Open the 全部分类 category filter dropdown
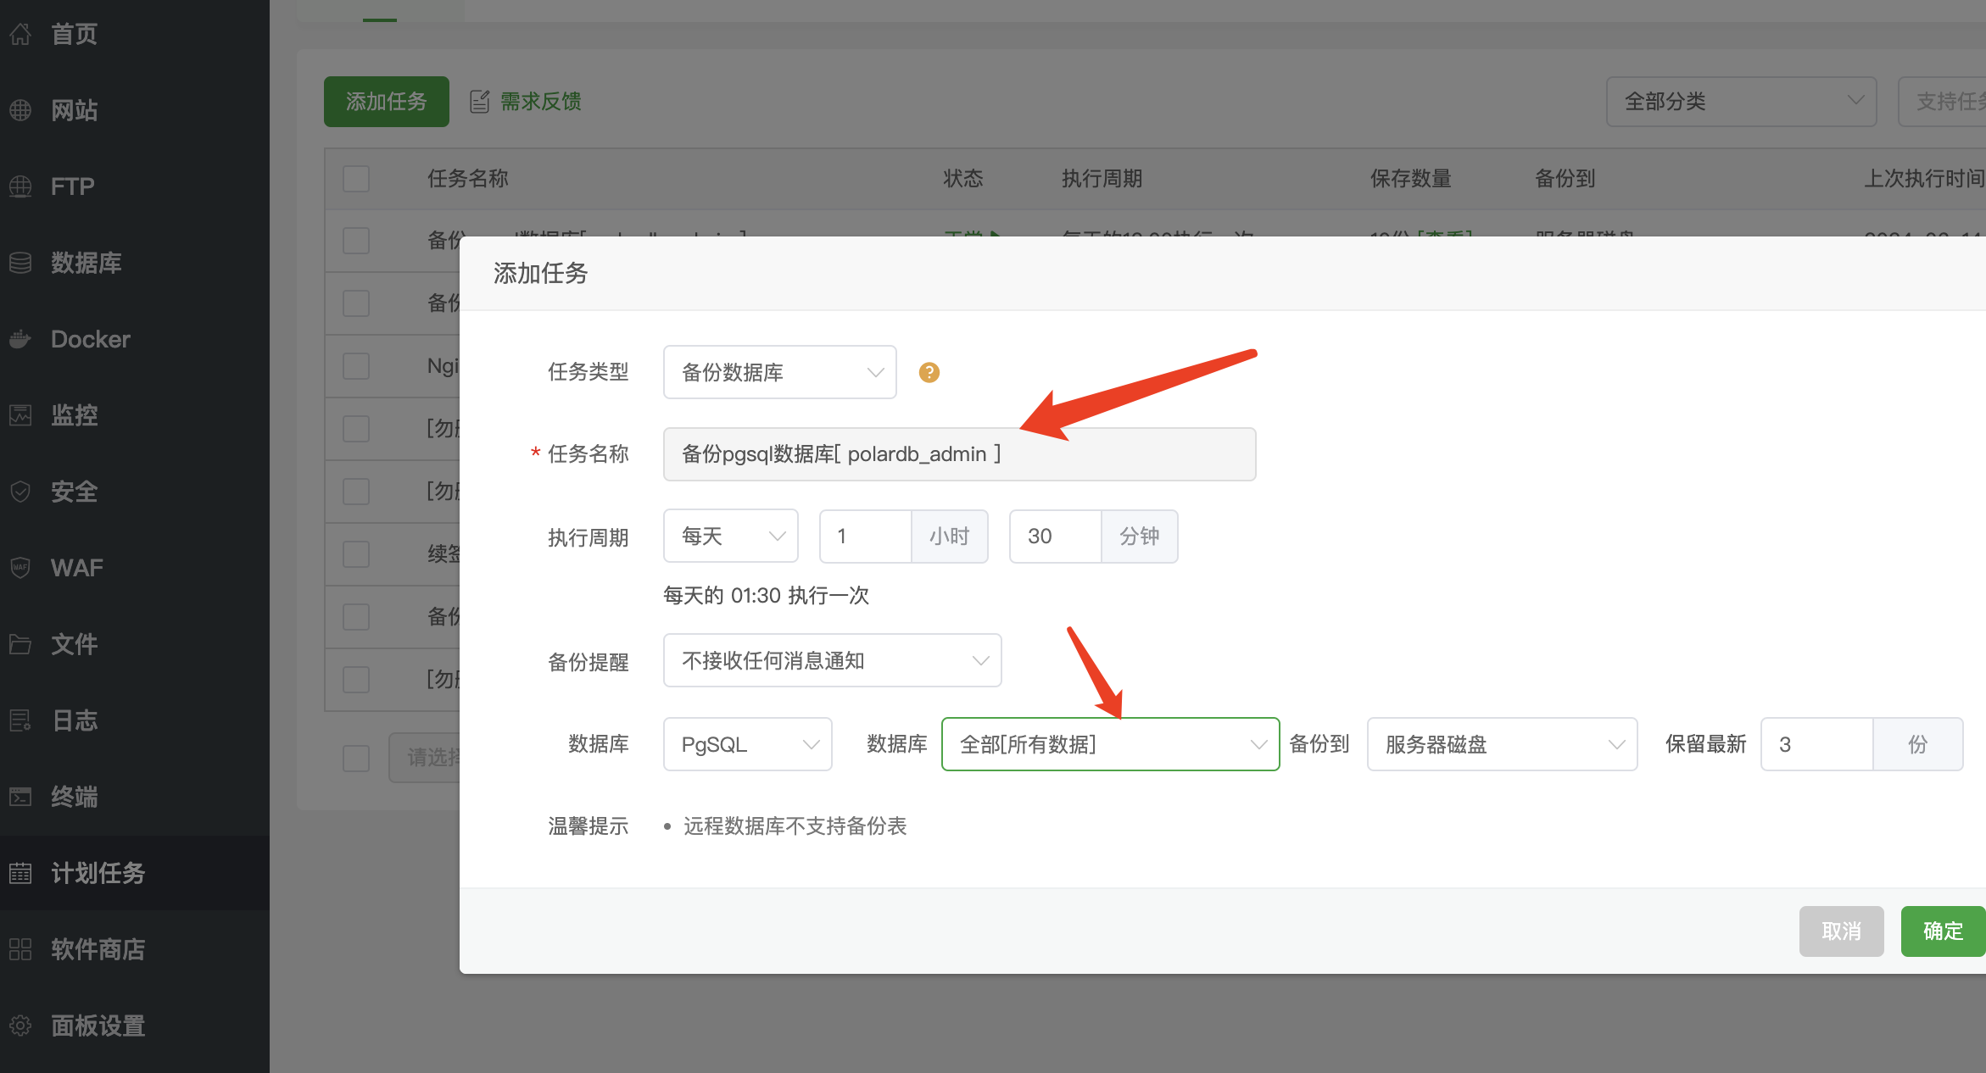This screenshot has height=1073, width=1986. pos(1742,102)
